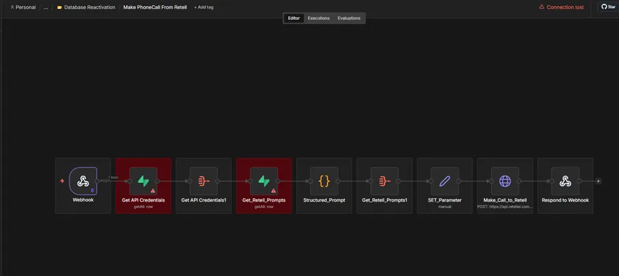Click the Get_Retell_Prompts1 label text
The height and width of the screenshot is (276, 619).
click(384, 200)
